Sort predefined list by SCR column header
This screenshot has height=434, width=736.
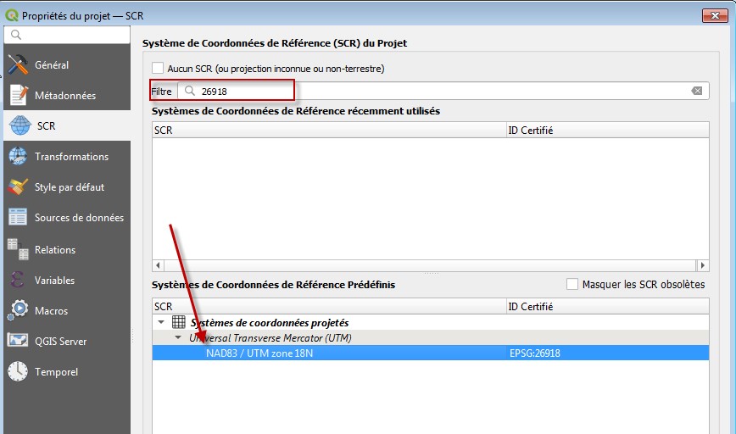point(330,306)
